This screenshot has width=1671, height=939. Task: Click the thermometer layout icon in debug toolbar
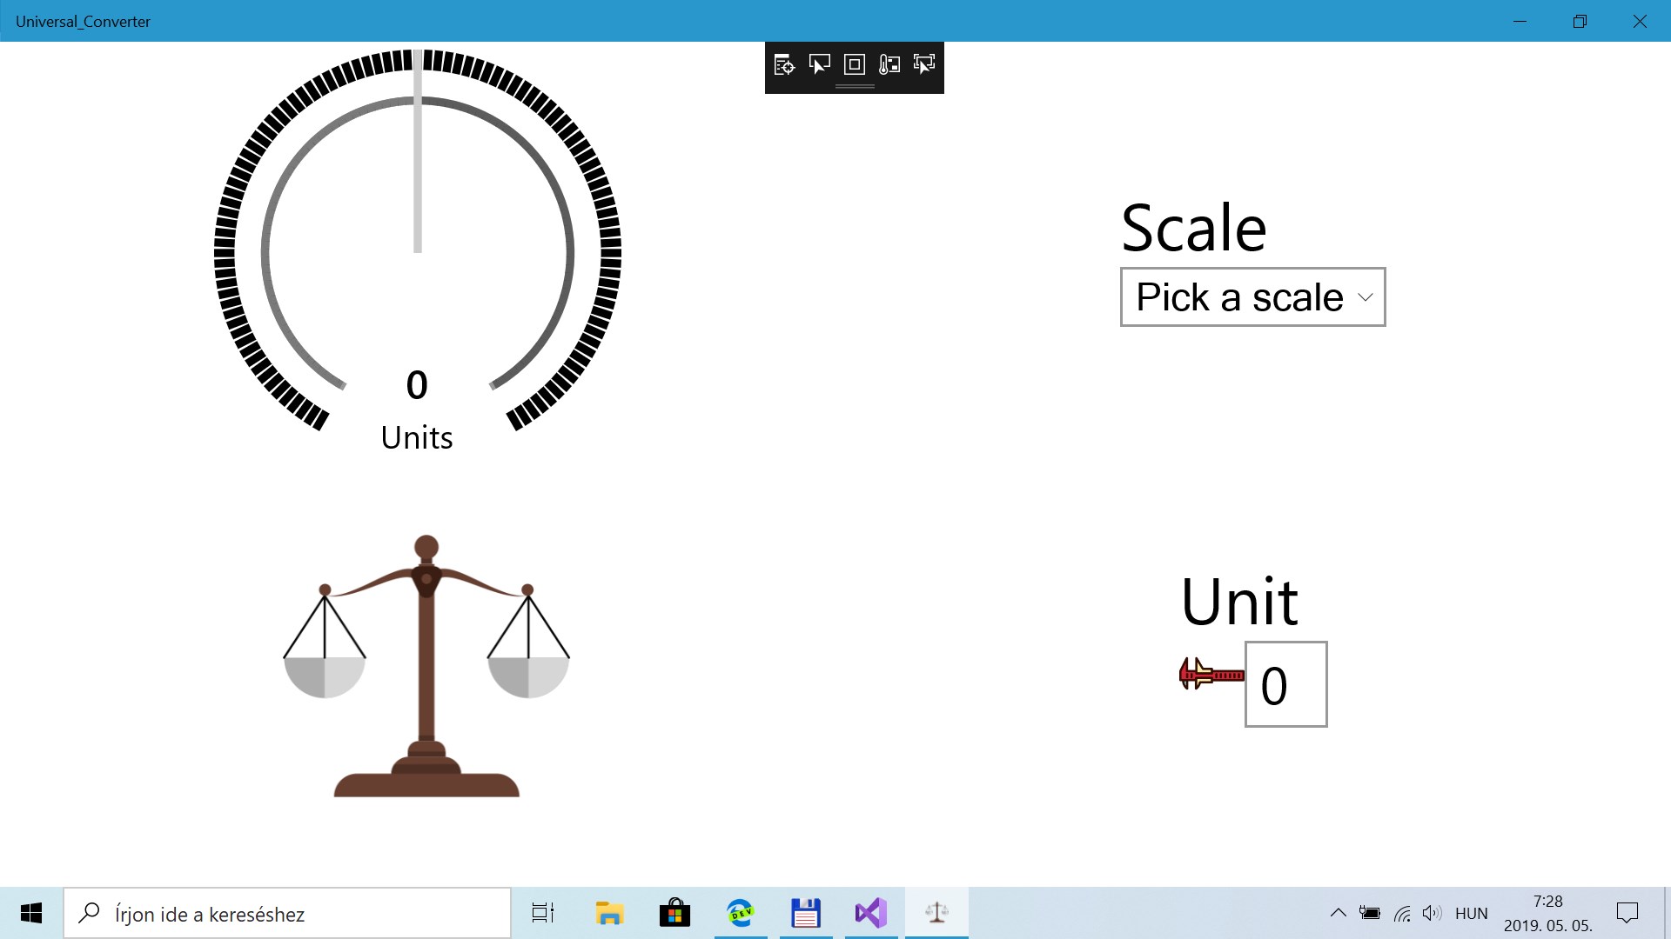click(x=889, y=64)
